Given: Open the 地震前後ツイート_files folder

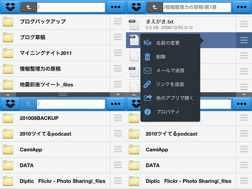Looking at the screenshot, I should 55,84.
